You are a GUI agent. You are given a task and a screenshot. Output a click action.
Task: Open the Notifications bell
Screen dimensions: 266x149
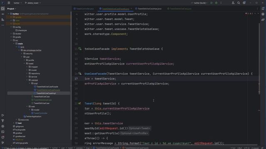(263, 9)
